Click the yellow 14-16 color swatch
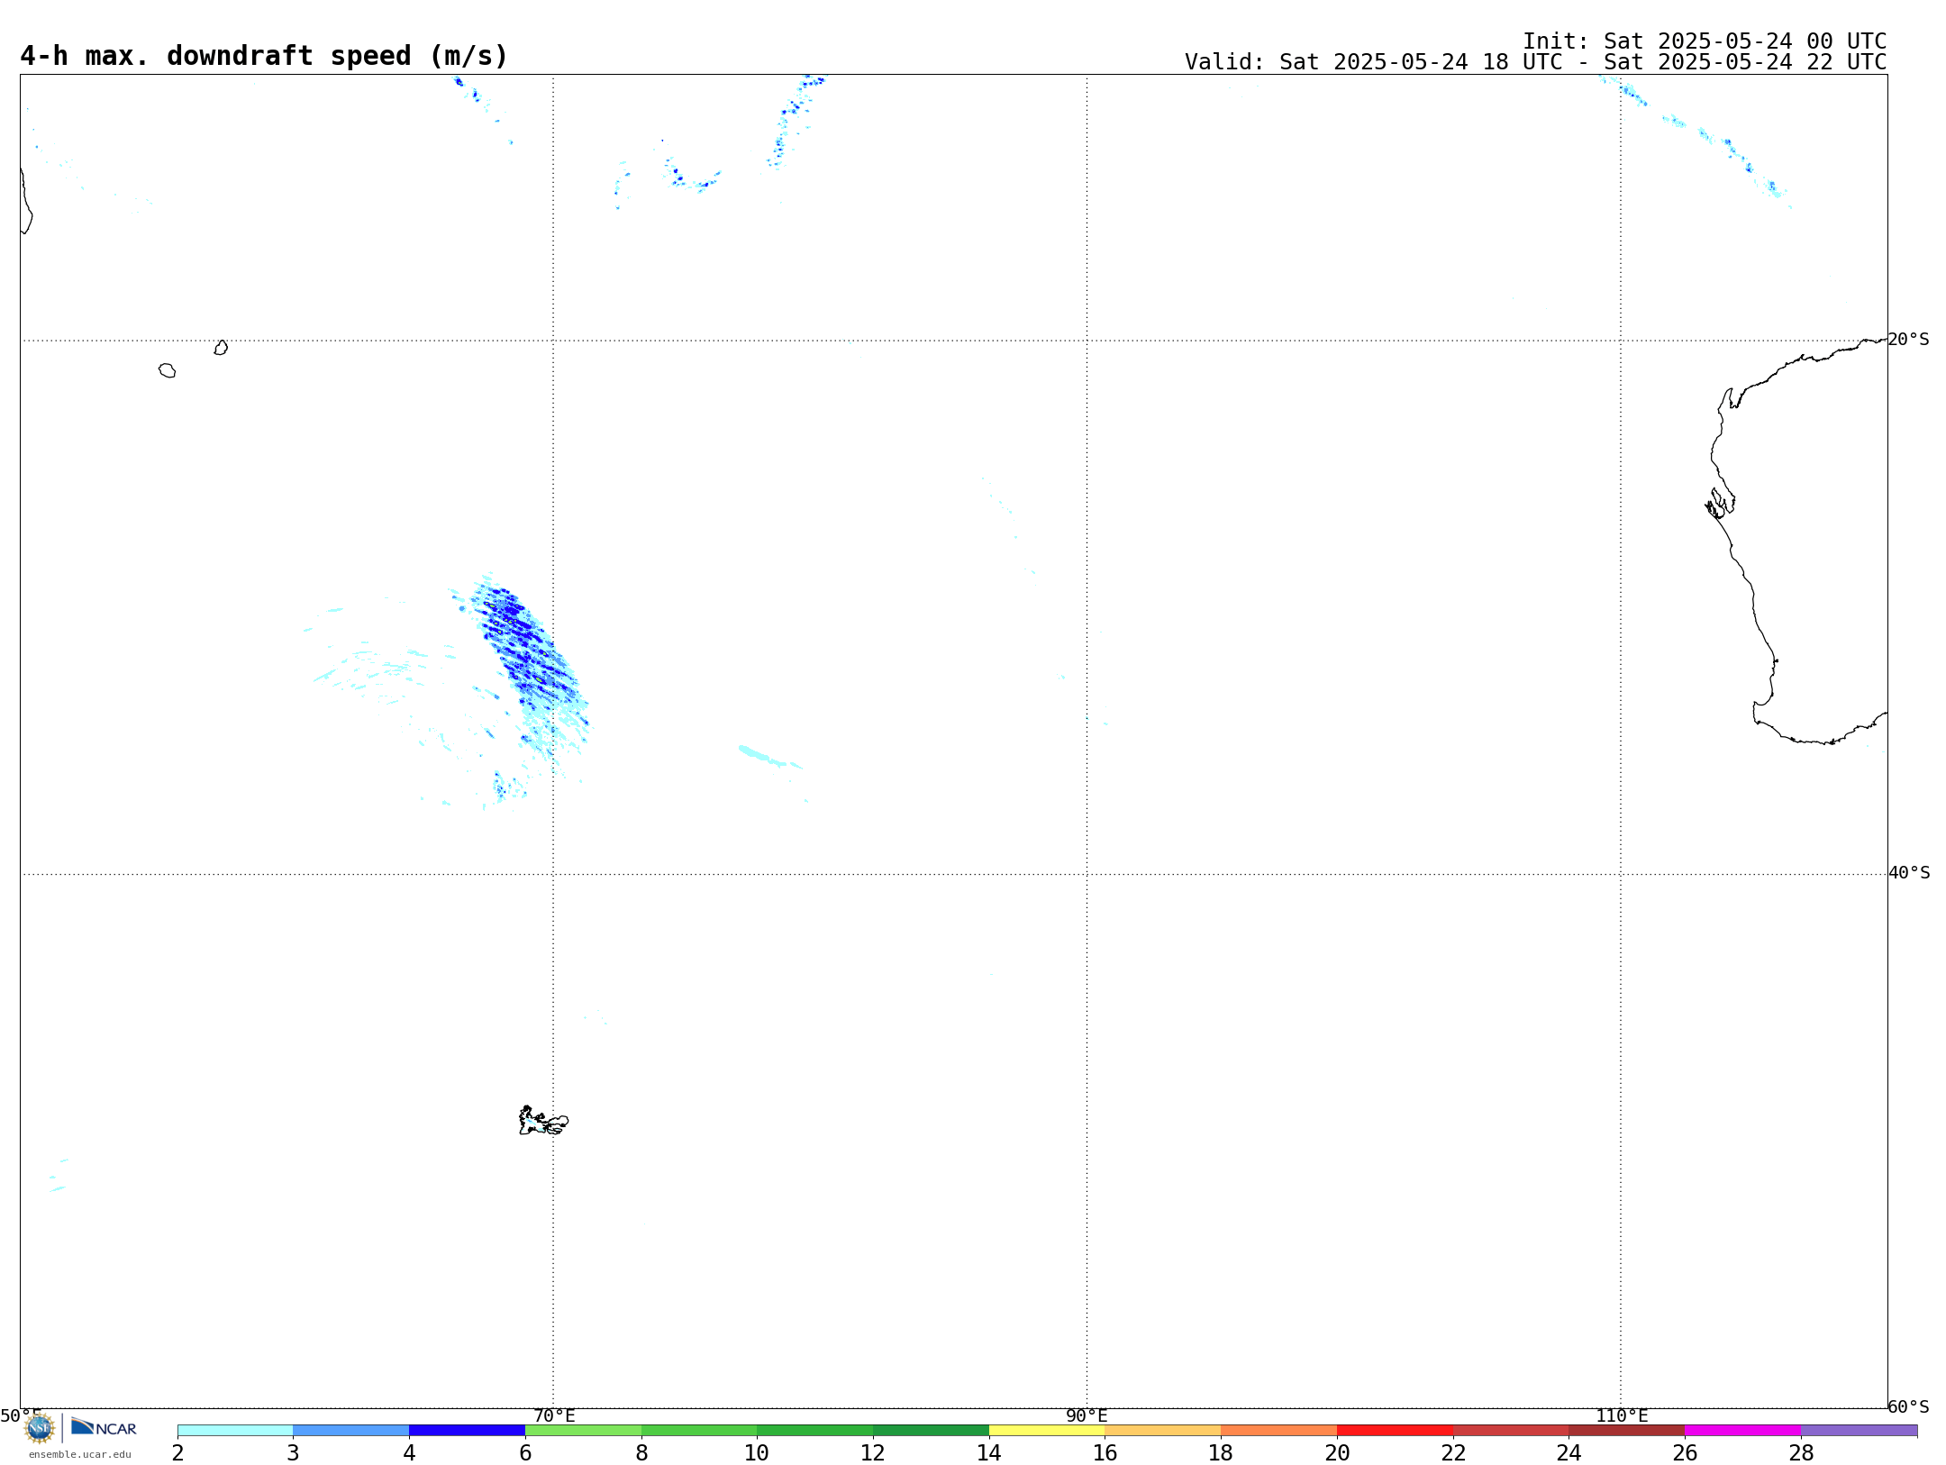The image size is (1946, 1465). (1047, 1430)
